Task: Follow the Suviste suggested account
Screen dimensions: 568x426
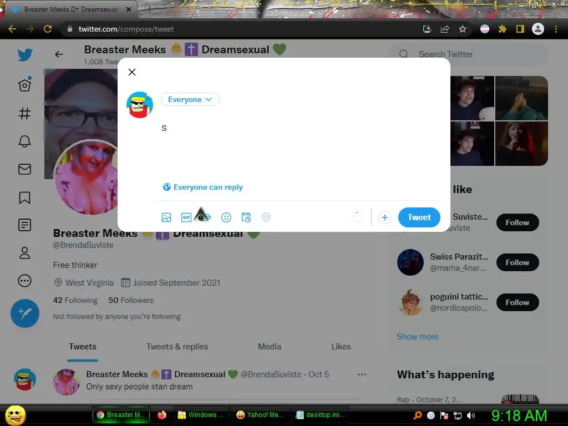Action: coord(518,222)
